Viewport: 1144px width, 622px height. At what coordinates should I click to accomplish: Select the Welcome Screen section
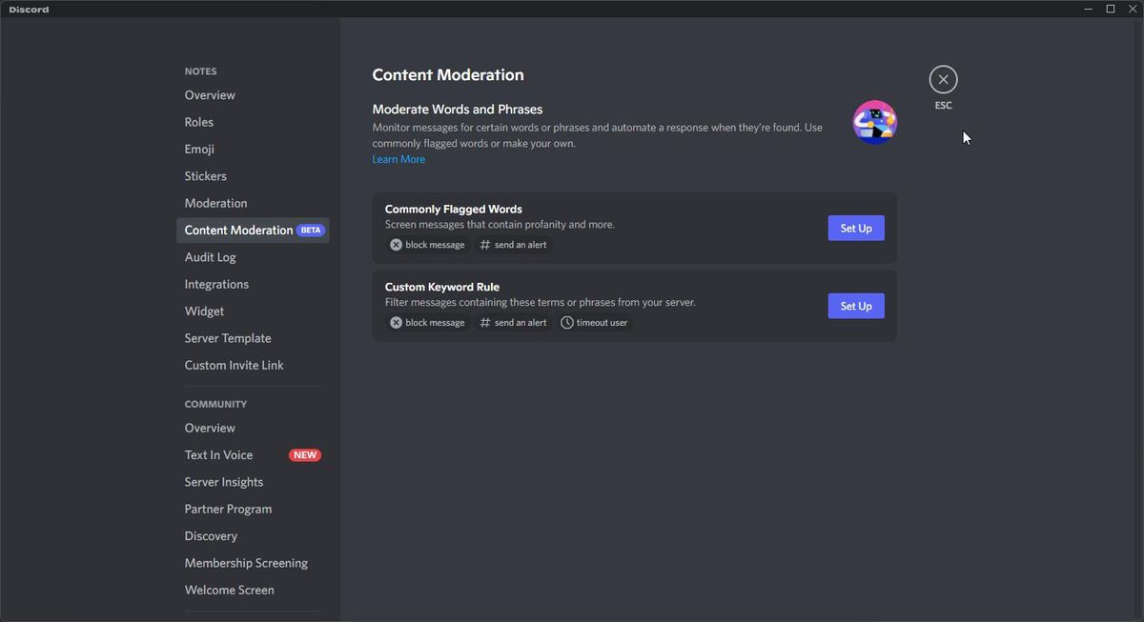229,590
